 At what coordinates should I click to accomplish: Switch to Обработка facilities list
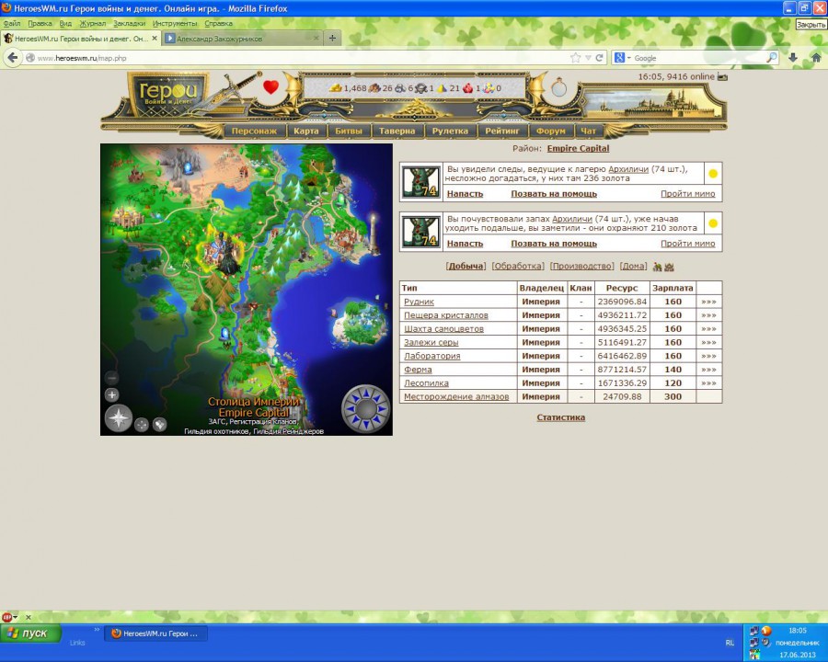coord(517,266)
